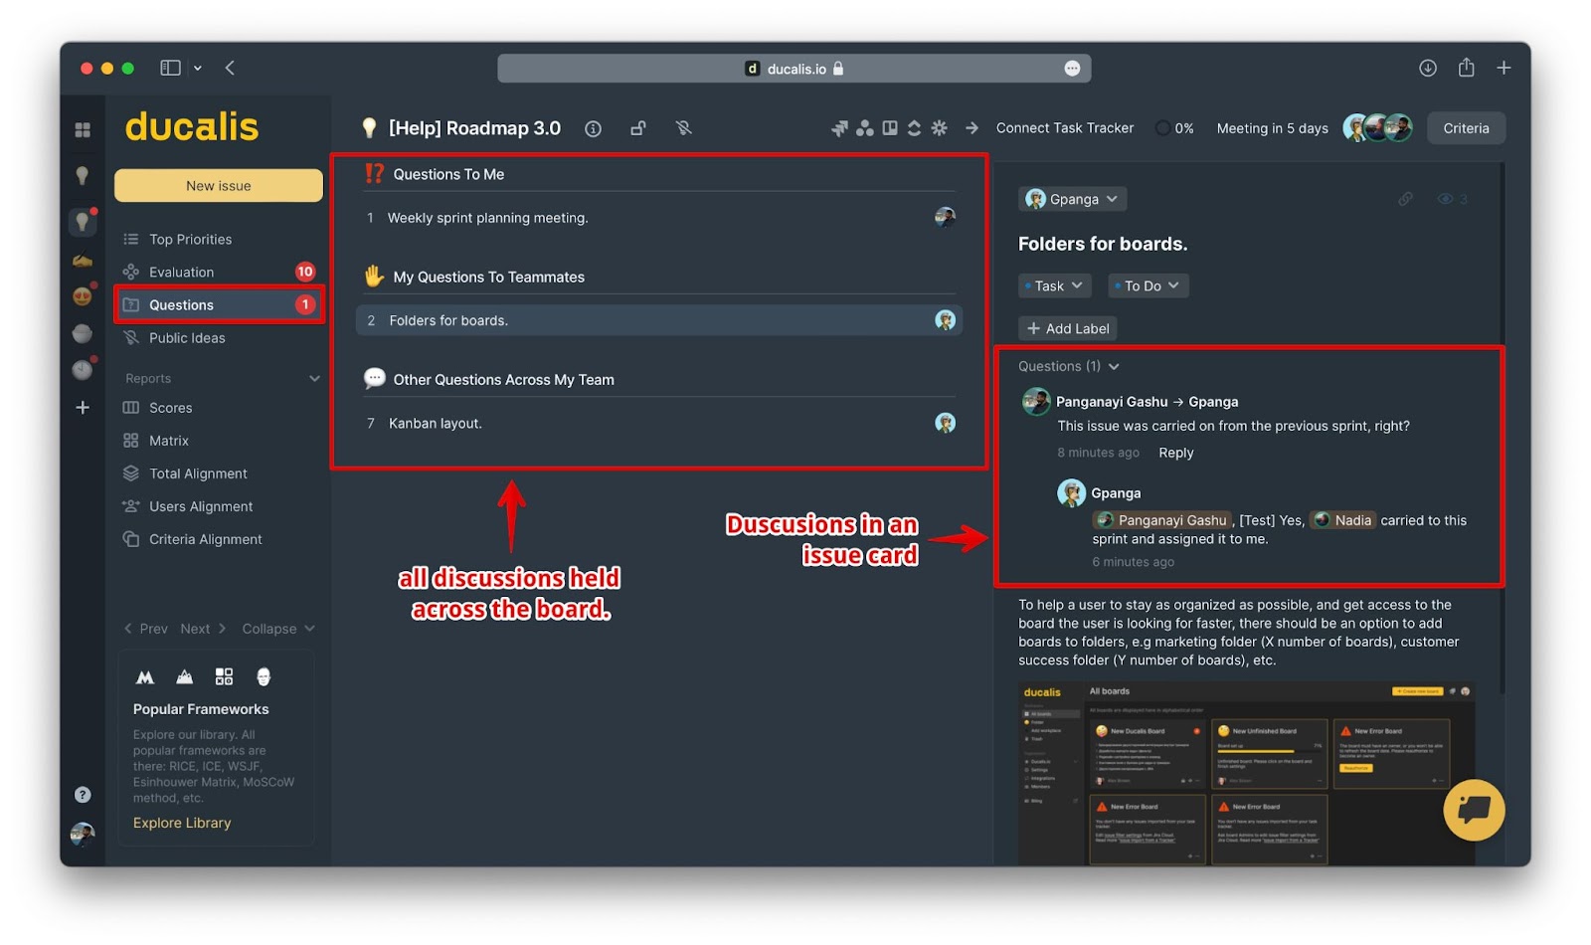The height and width of the screenshot is (945, 1591).
Task: Open the To Do status dropdown
Action: pyautogui.click(x=1148, y=286)
